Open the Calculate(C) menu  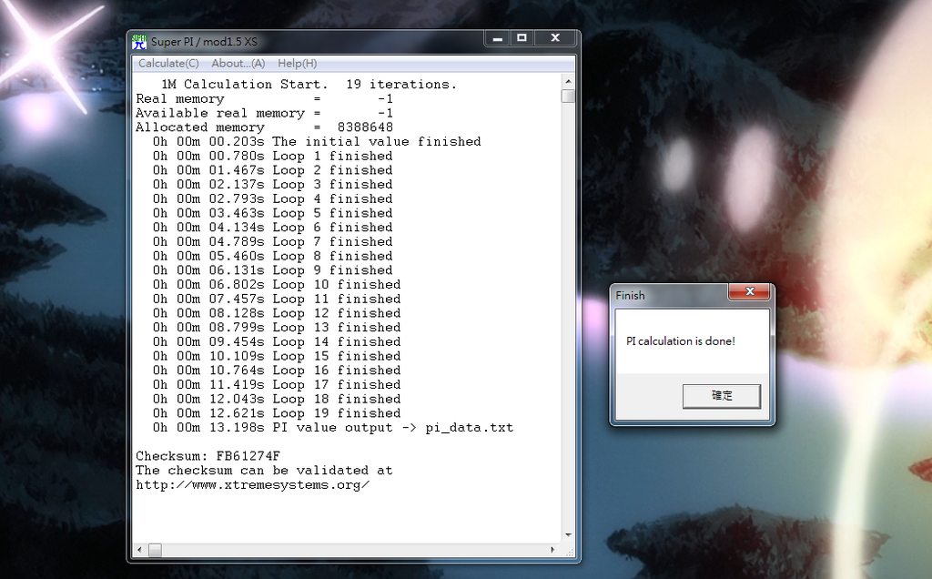[x=168, y=64]
